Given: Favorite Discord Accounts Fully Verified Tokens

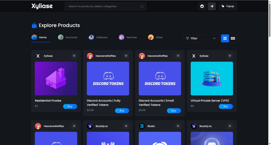Looking at the screenshot, I should click(126, 56).
